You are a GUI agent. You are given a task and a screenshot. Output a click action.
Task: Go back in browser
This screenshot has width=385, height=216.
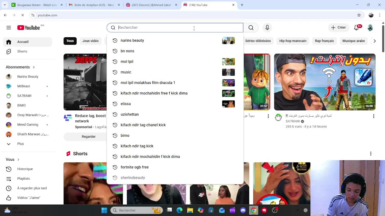[x=5, y=15]
